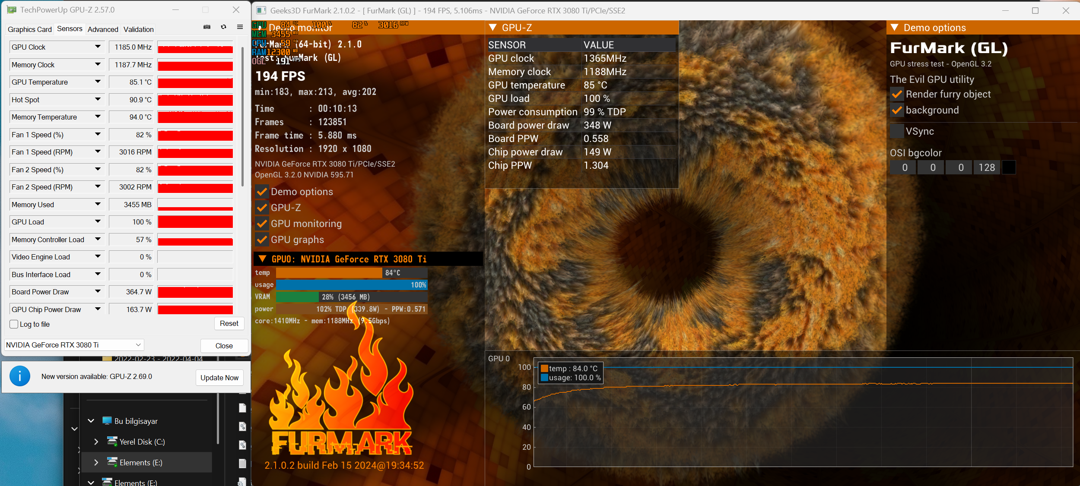Viewport: 1080px width, 486px height.
Task: Switch to the Graphics Card tab
Action: pos(30,29)
